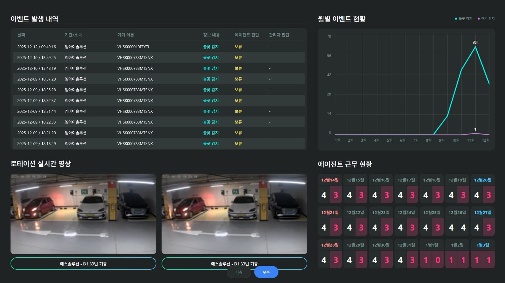Switch camera rotation to 좌측
505x283 pixels.
[x=239, y=272]
